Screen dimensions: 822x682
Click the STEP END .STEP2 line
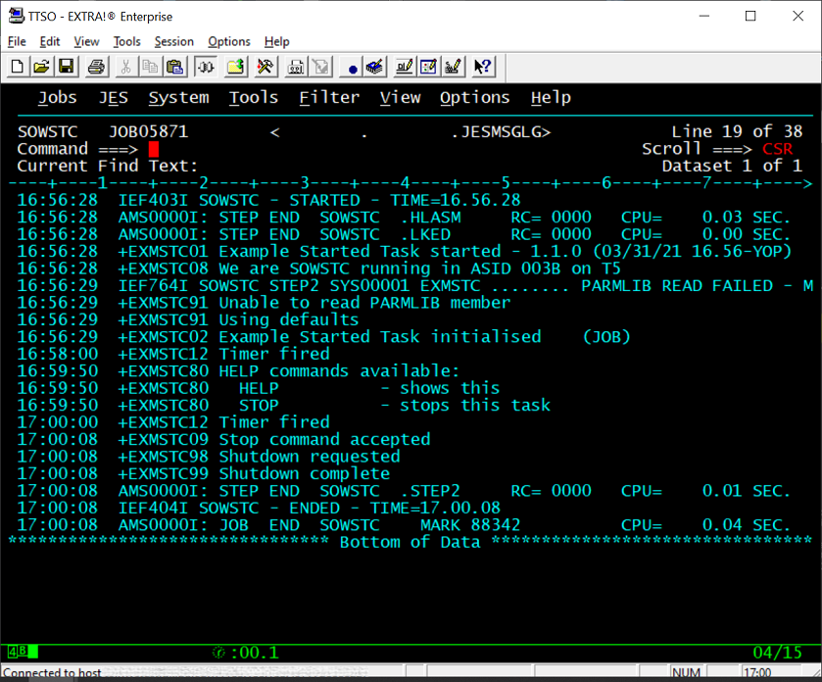pyautogui.click(x=404, y=491)
